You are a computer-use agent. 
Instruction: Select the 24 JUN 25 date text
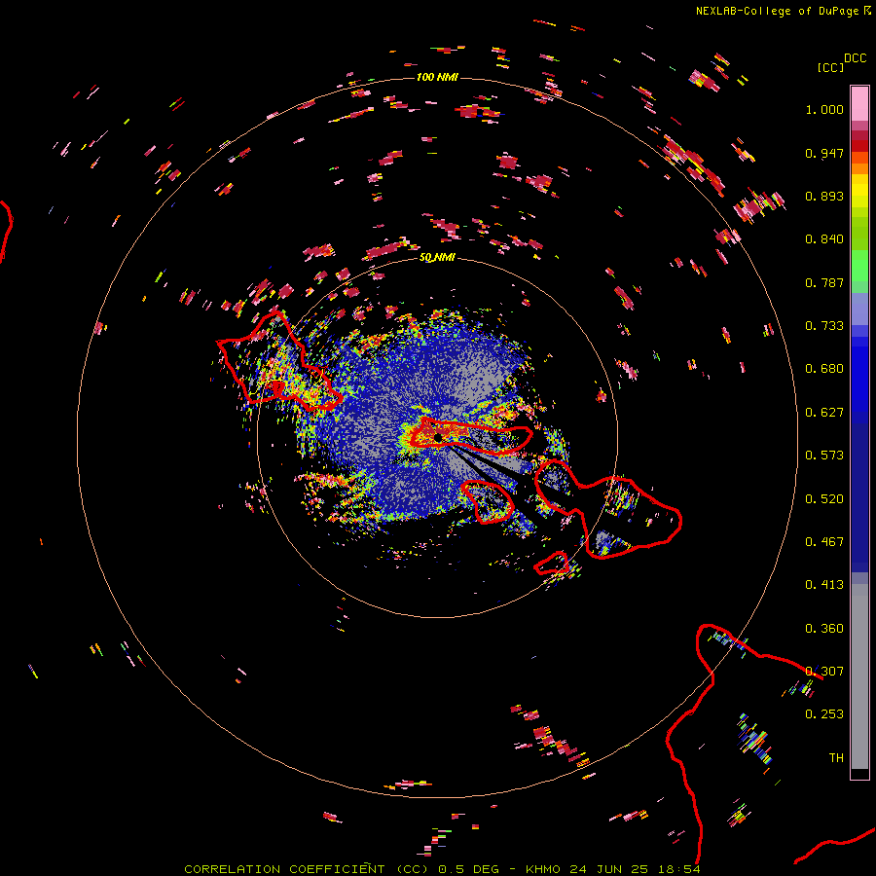pos(609,869)
